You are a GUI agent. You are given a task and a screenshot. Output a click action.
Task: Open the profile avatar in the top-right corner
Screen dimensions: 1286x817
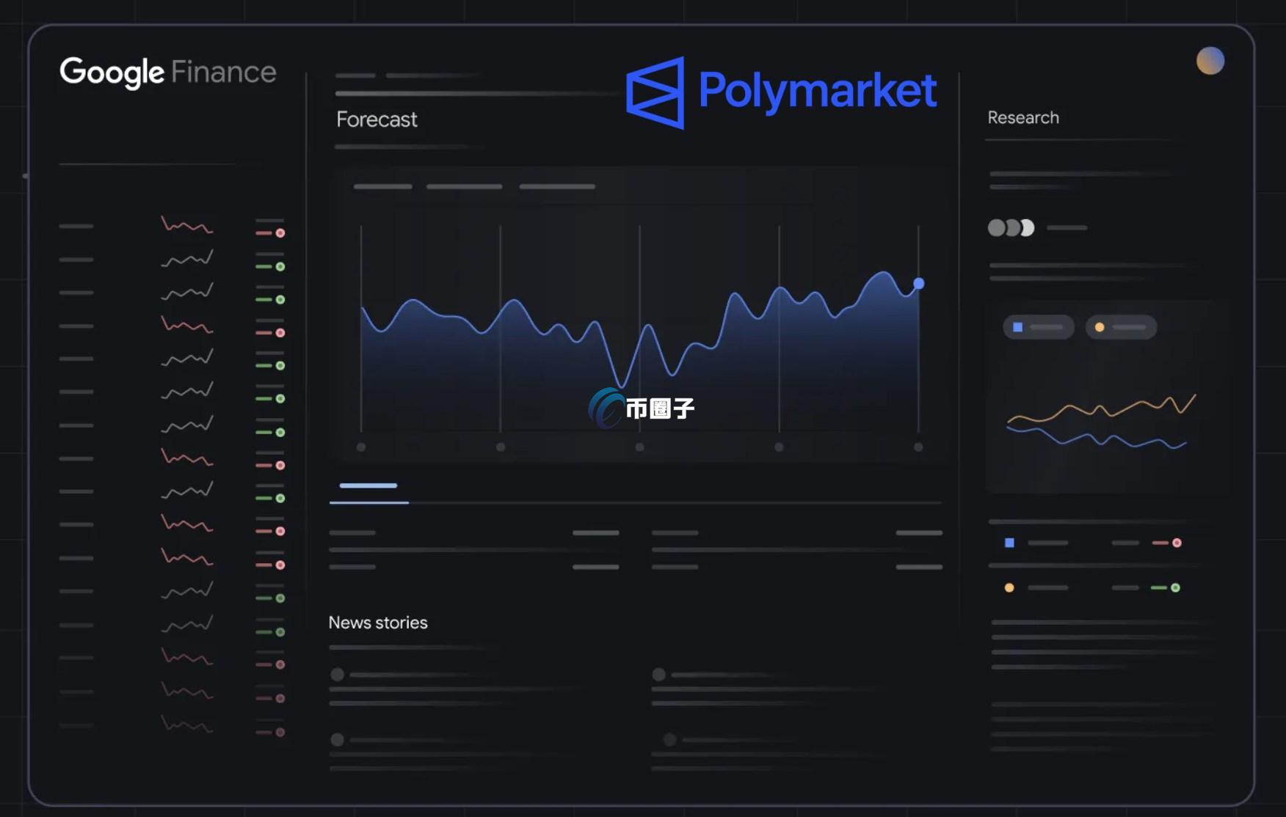(1210, 61)
